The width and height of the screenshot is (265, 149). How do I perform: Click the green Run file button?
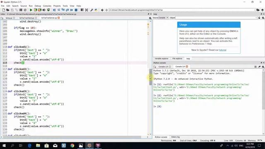pos(31,10)
